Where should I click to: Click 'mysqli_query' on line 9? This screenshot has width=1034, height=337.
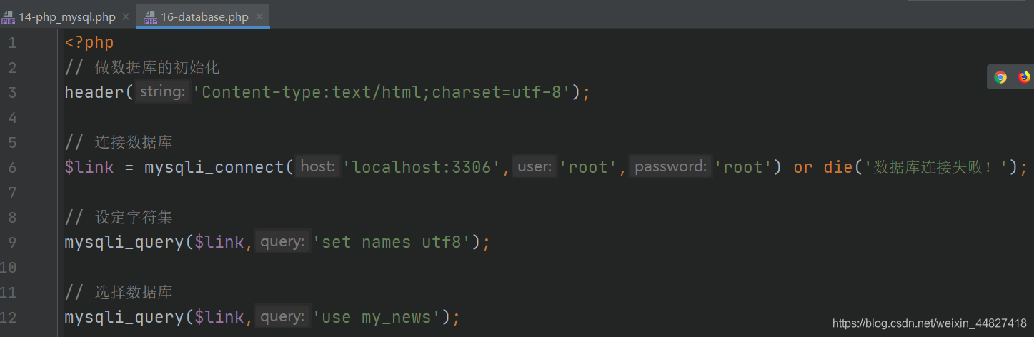[x=124, y=243]
